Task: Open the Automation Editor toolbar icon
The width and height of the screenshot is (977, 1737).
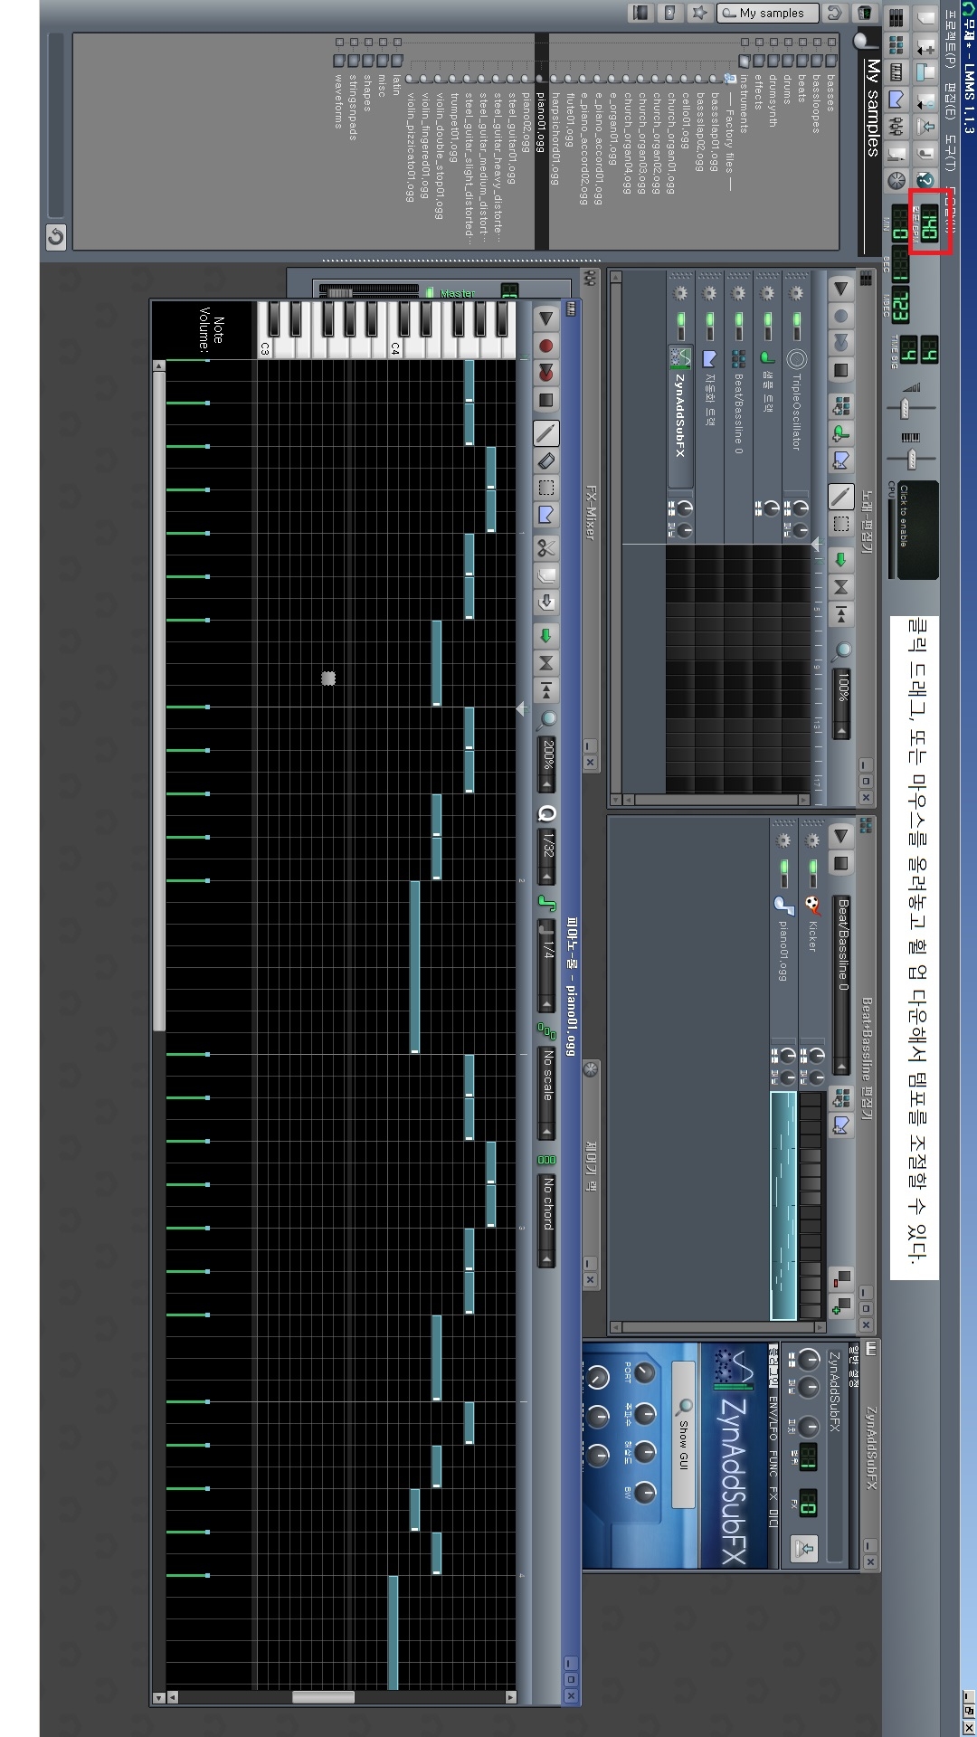Action: point(896,99)
